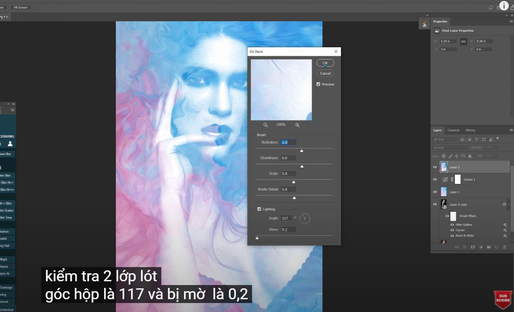Click the link width and height icon

(x=463, y=42)
